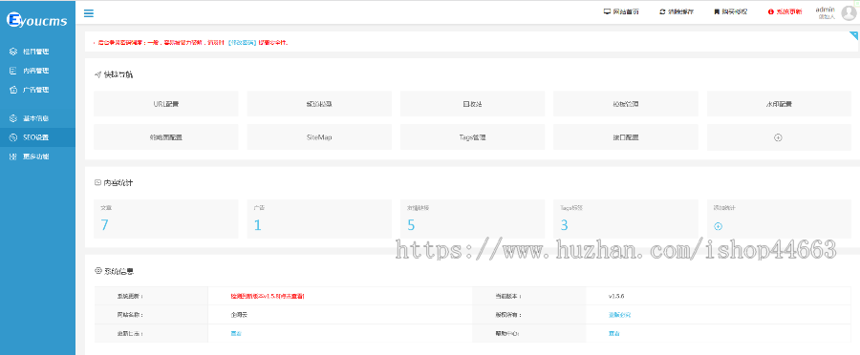Click the 广告管理 sidebar icon

[13, 90]
